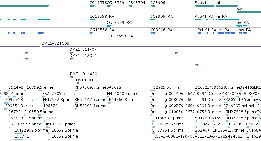Open the CG3906-RA transcript label

coord(161,17)
